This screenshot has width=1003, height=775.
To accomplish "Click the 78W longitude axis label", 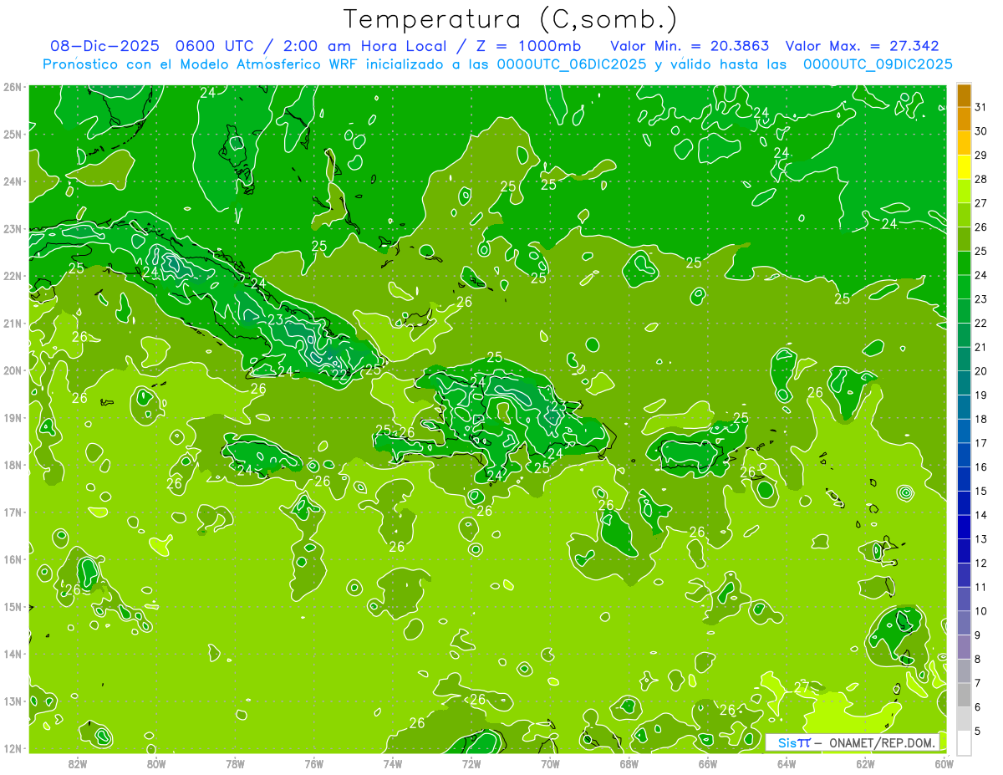I will pos(235,763).
